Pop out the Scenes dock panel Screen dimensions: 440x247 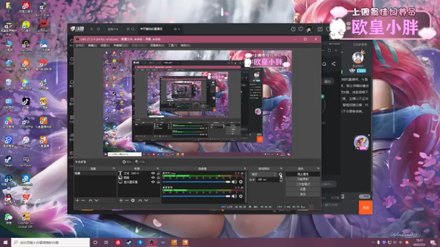[114, 169]
